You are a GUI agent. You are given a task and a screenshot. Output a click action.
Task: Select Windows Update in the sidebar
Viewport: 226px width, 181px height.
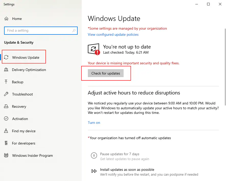[x=26, y=57]
